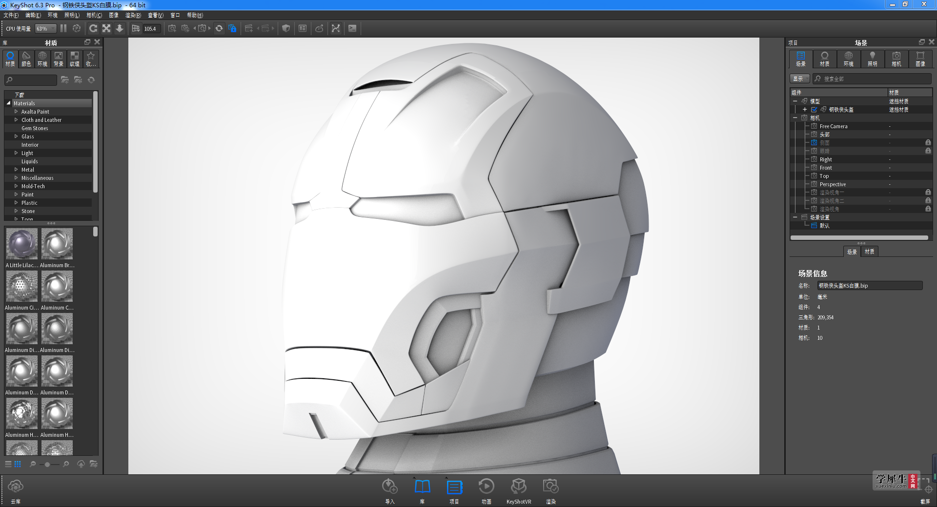Click the library refresh icon

(91, 80)
